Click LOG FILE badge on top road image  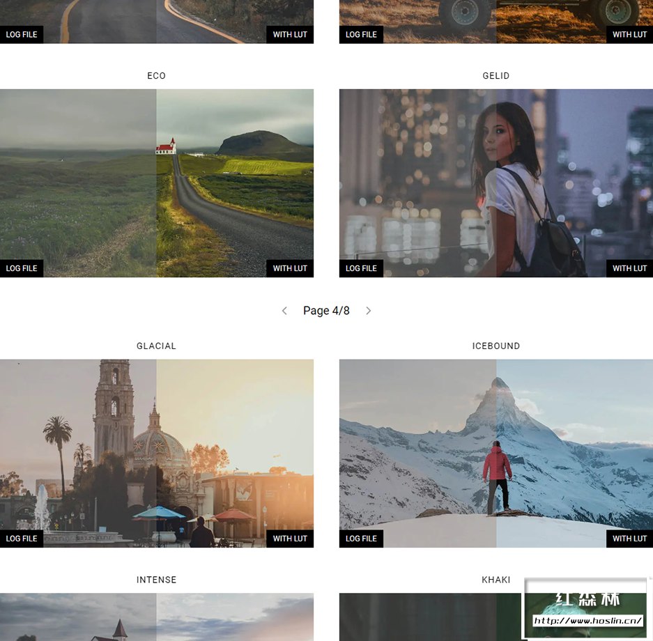[22, 35]
